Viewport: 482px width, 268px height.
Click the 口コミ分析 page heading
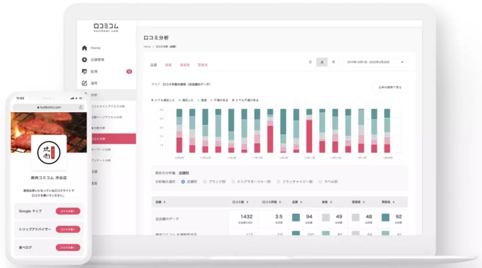[x=156, y=38]
